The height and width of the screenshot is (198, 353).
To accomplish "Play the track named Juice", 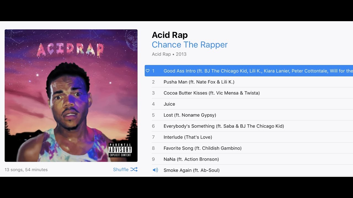I will click(252, 104).
